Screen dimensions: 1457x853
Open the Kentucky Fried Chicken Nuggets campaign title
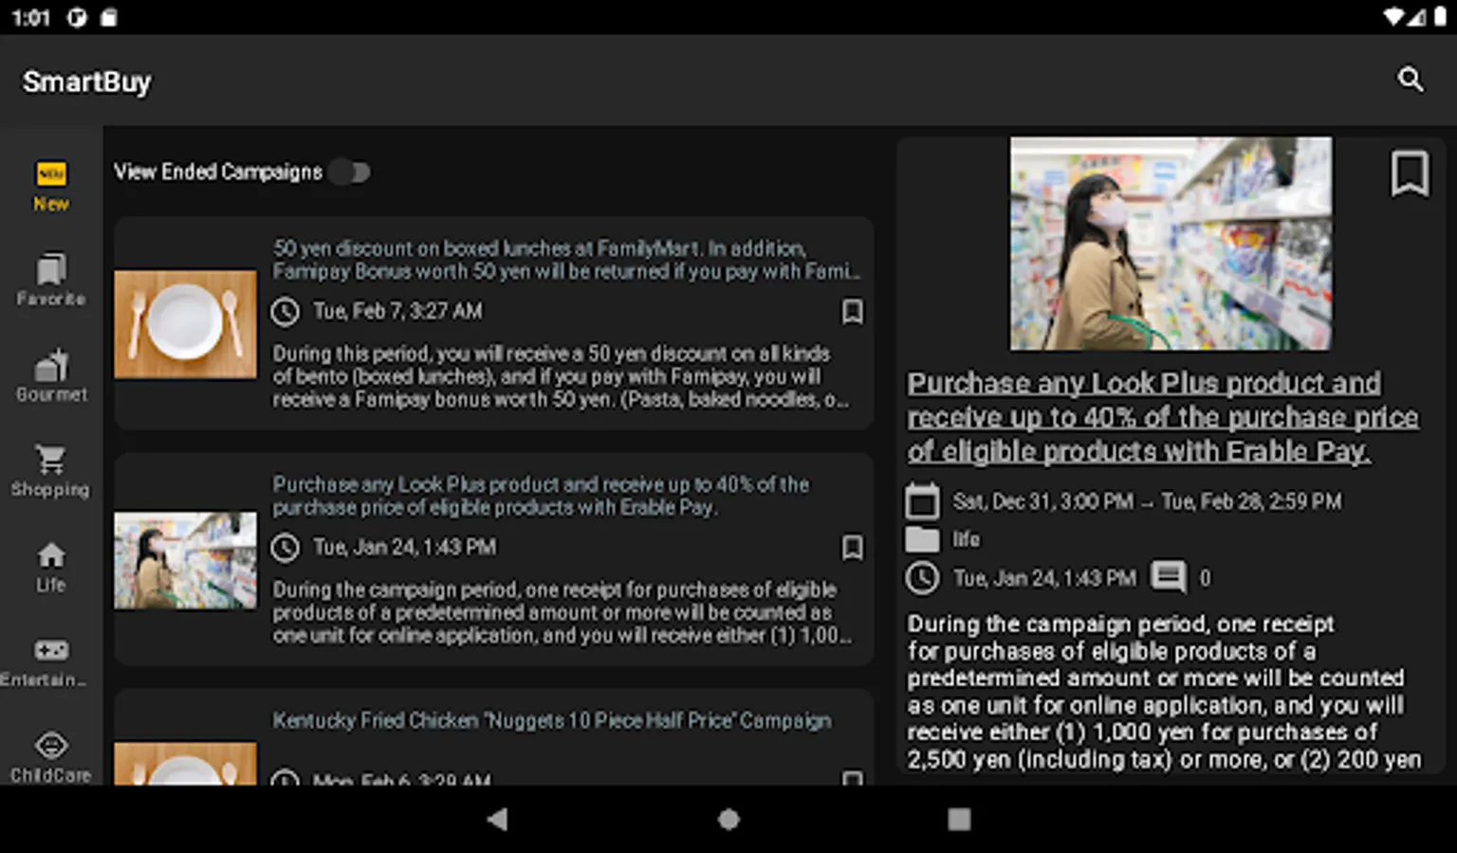point(552,720)
